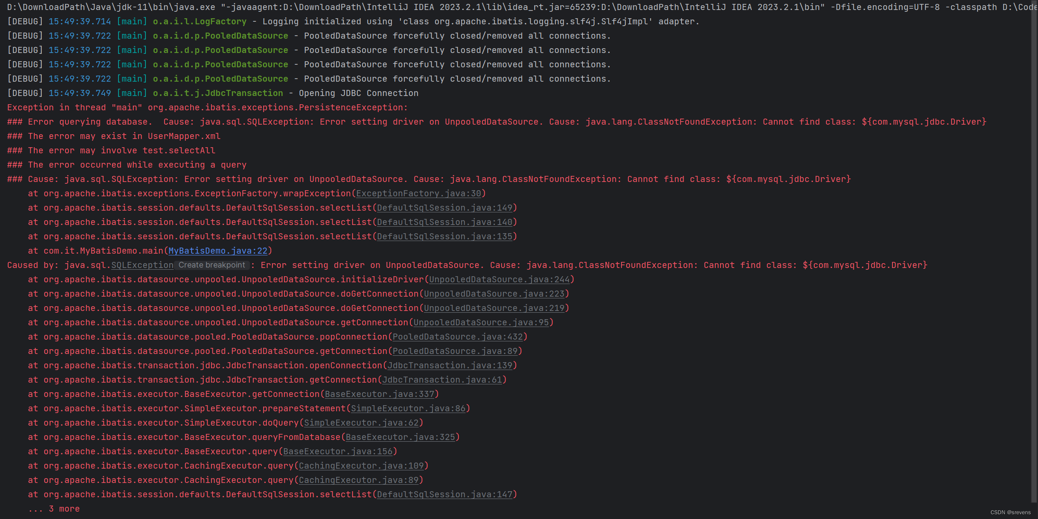Open UnpooledDataSource.java:223 link
Image resolution: width=1038 pixels, height=519 pixels.
click(x=494, y=294)
